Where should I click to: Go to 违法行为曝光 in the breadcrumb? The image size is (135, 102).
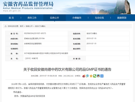coord(40,26)
